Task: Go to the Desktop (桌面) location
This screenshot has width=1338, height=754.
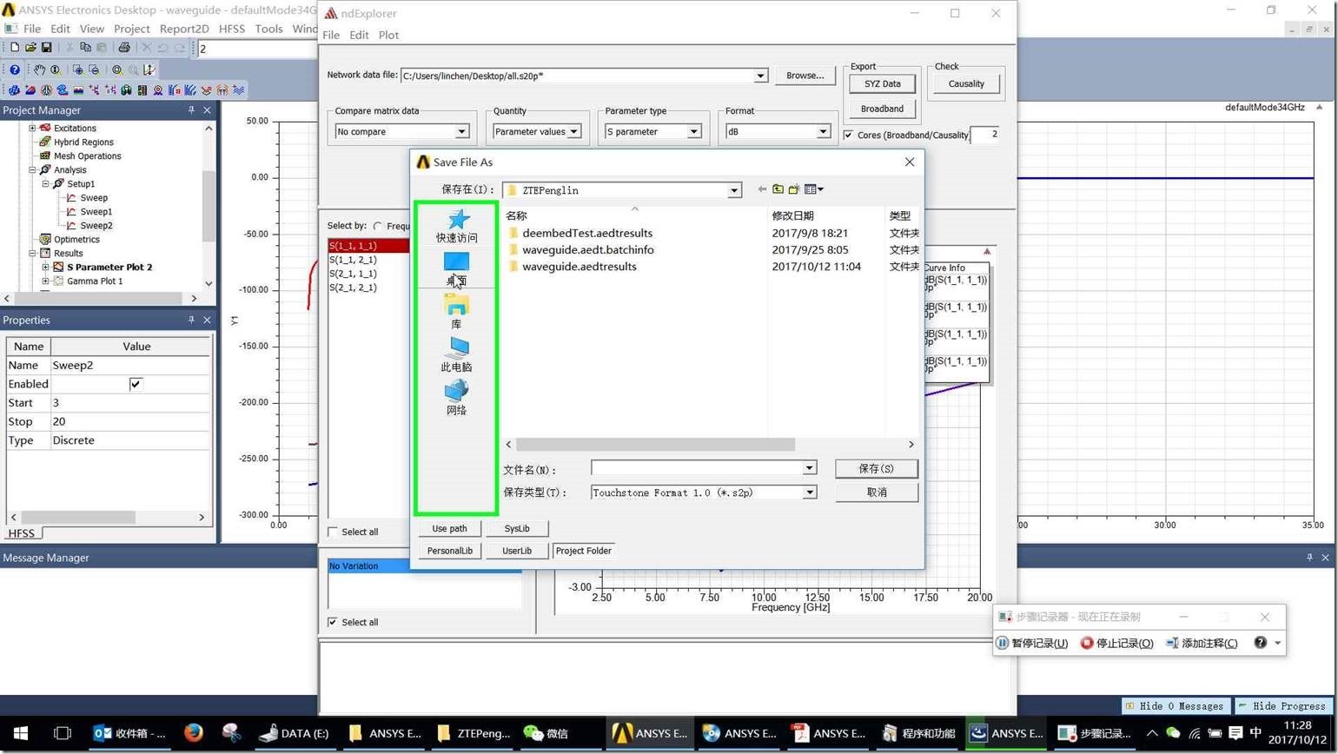Action: pyautogui.click(x=456, y=268)
